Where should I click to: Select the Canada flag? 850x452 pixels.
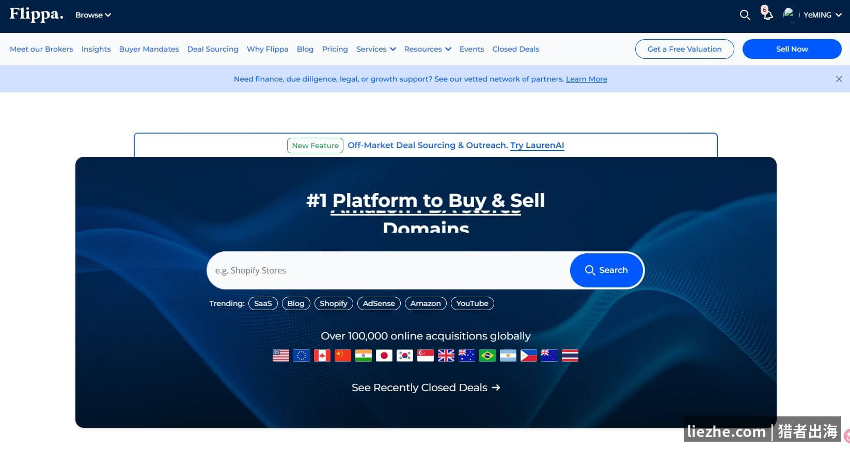coord(322,356)
